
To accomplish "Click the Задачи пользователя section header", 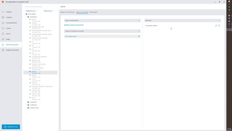I will 102,20.
